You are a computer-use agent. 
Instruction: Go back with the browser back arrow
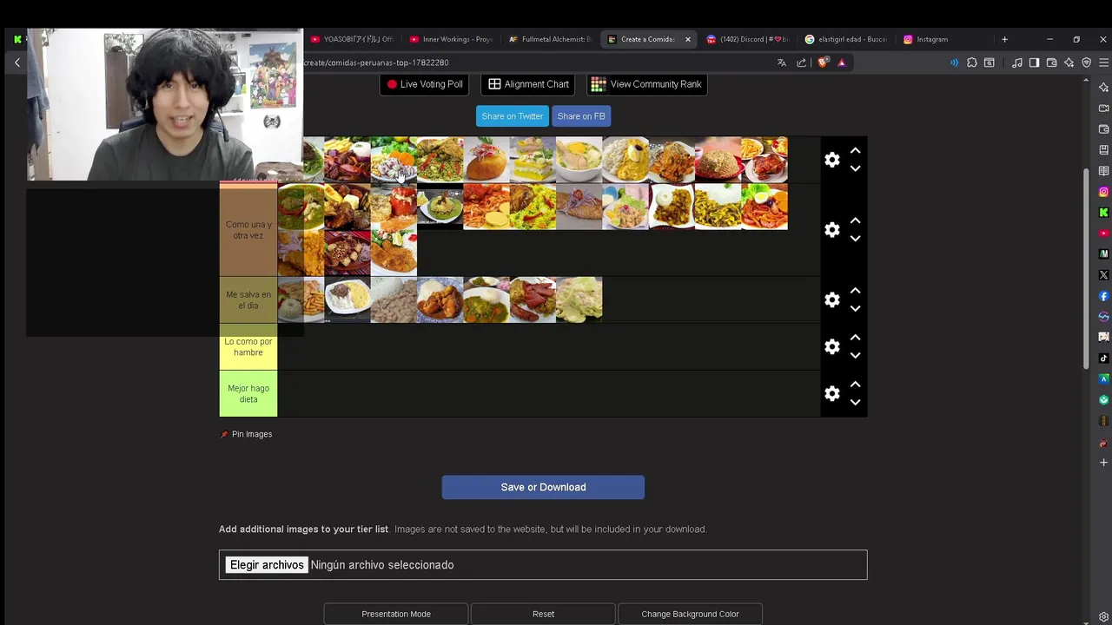(x=17, y=62)
